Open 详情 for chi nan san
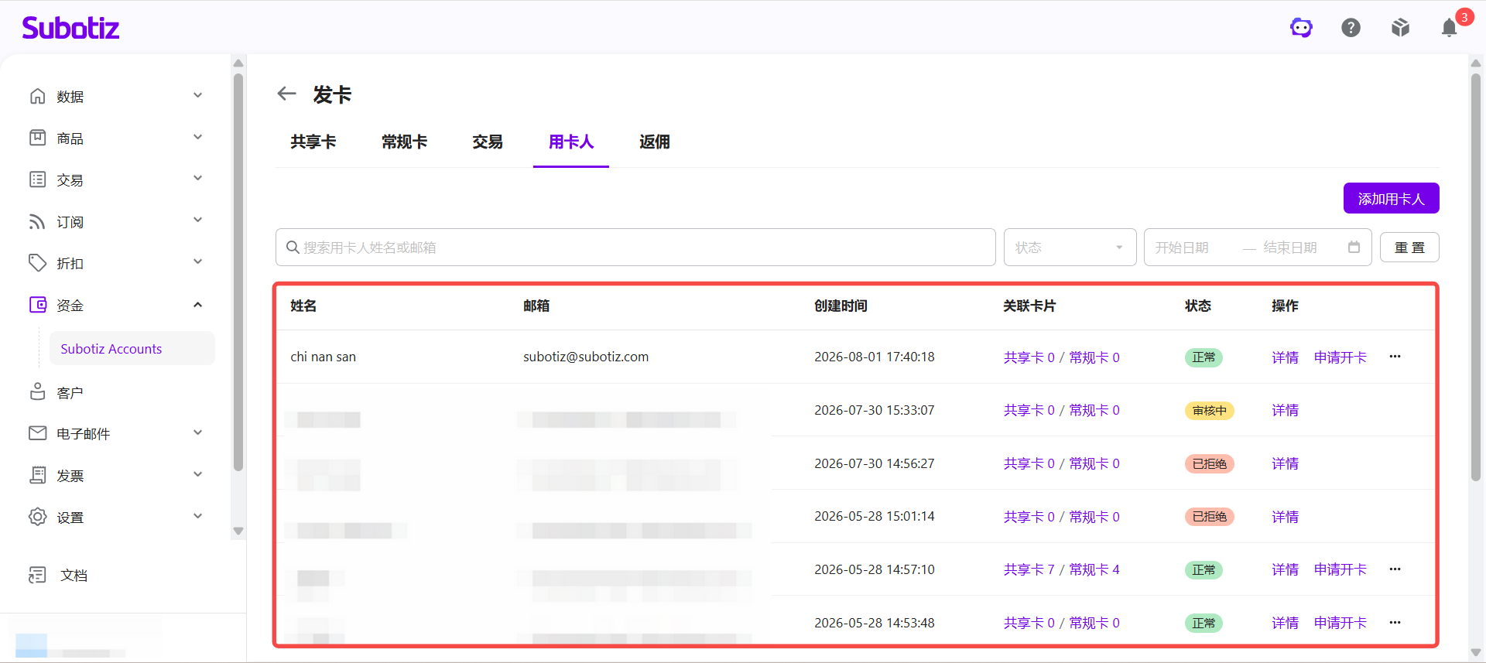This screenshot has width=1486, height=663. (x=1285, y=357)
